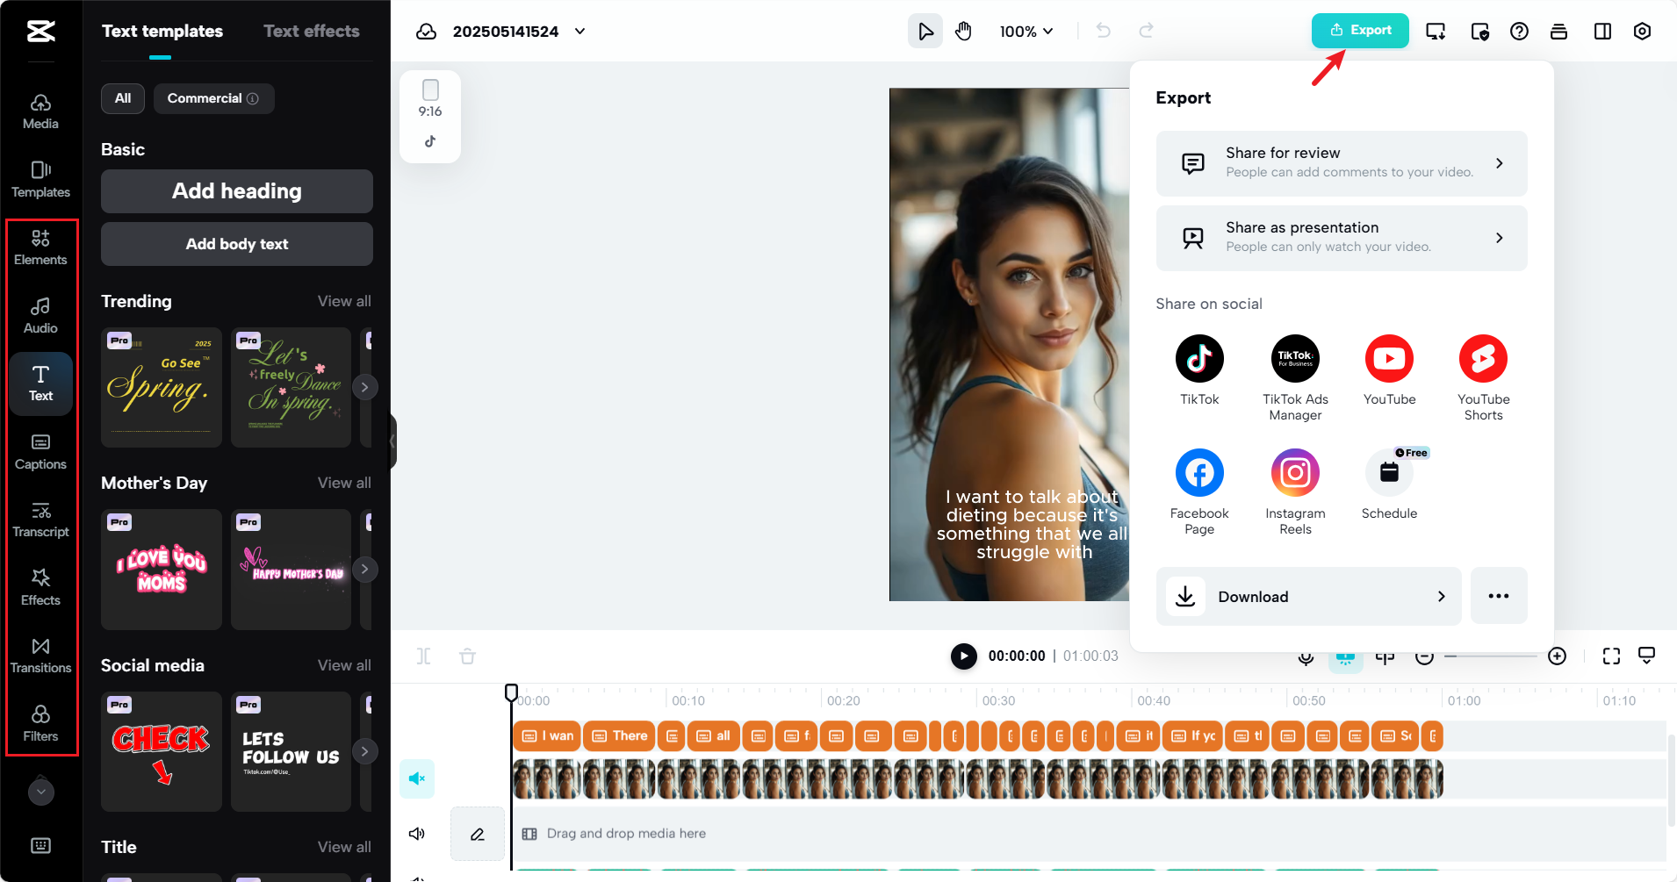Open the project name 202505141524 dropdown
This screenshot has width=1677, height=882.
(x=579, y=31)
